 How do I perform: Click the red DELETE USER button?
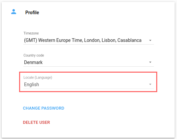(x=36, y=122)
